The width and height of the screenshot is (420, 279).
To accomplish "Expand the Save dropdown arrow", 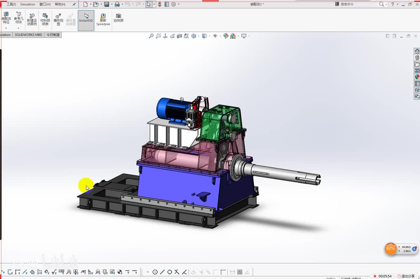I will tap(112, 4).
